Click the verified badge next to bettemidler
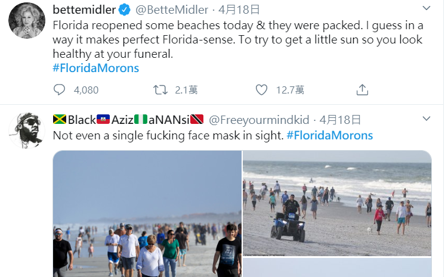The height and width of the screenshot is (277, 445). [x=125, y=10]
